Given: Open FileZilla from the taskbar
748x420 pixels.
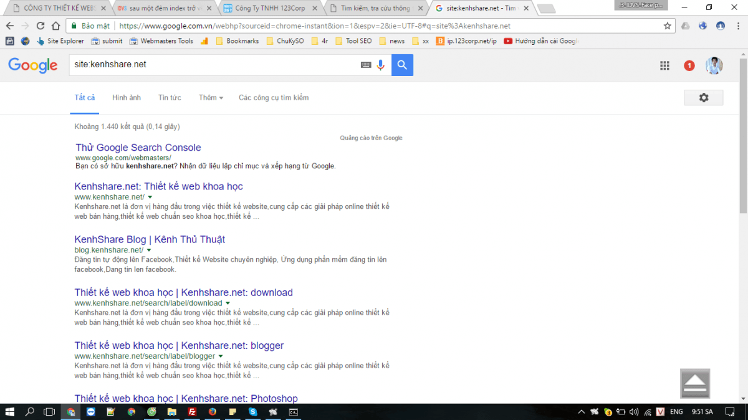Looking at the screenshot, I should click(192, 412).
